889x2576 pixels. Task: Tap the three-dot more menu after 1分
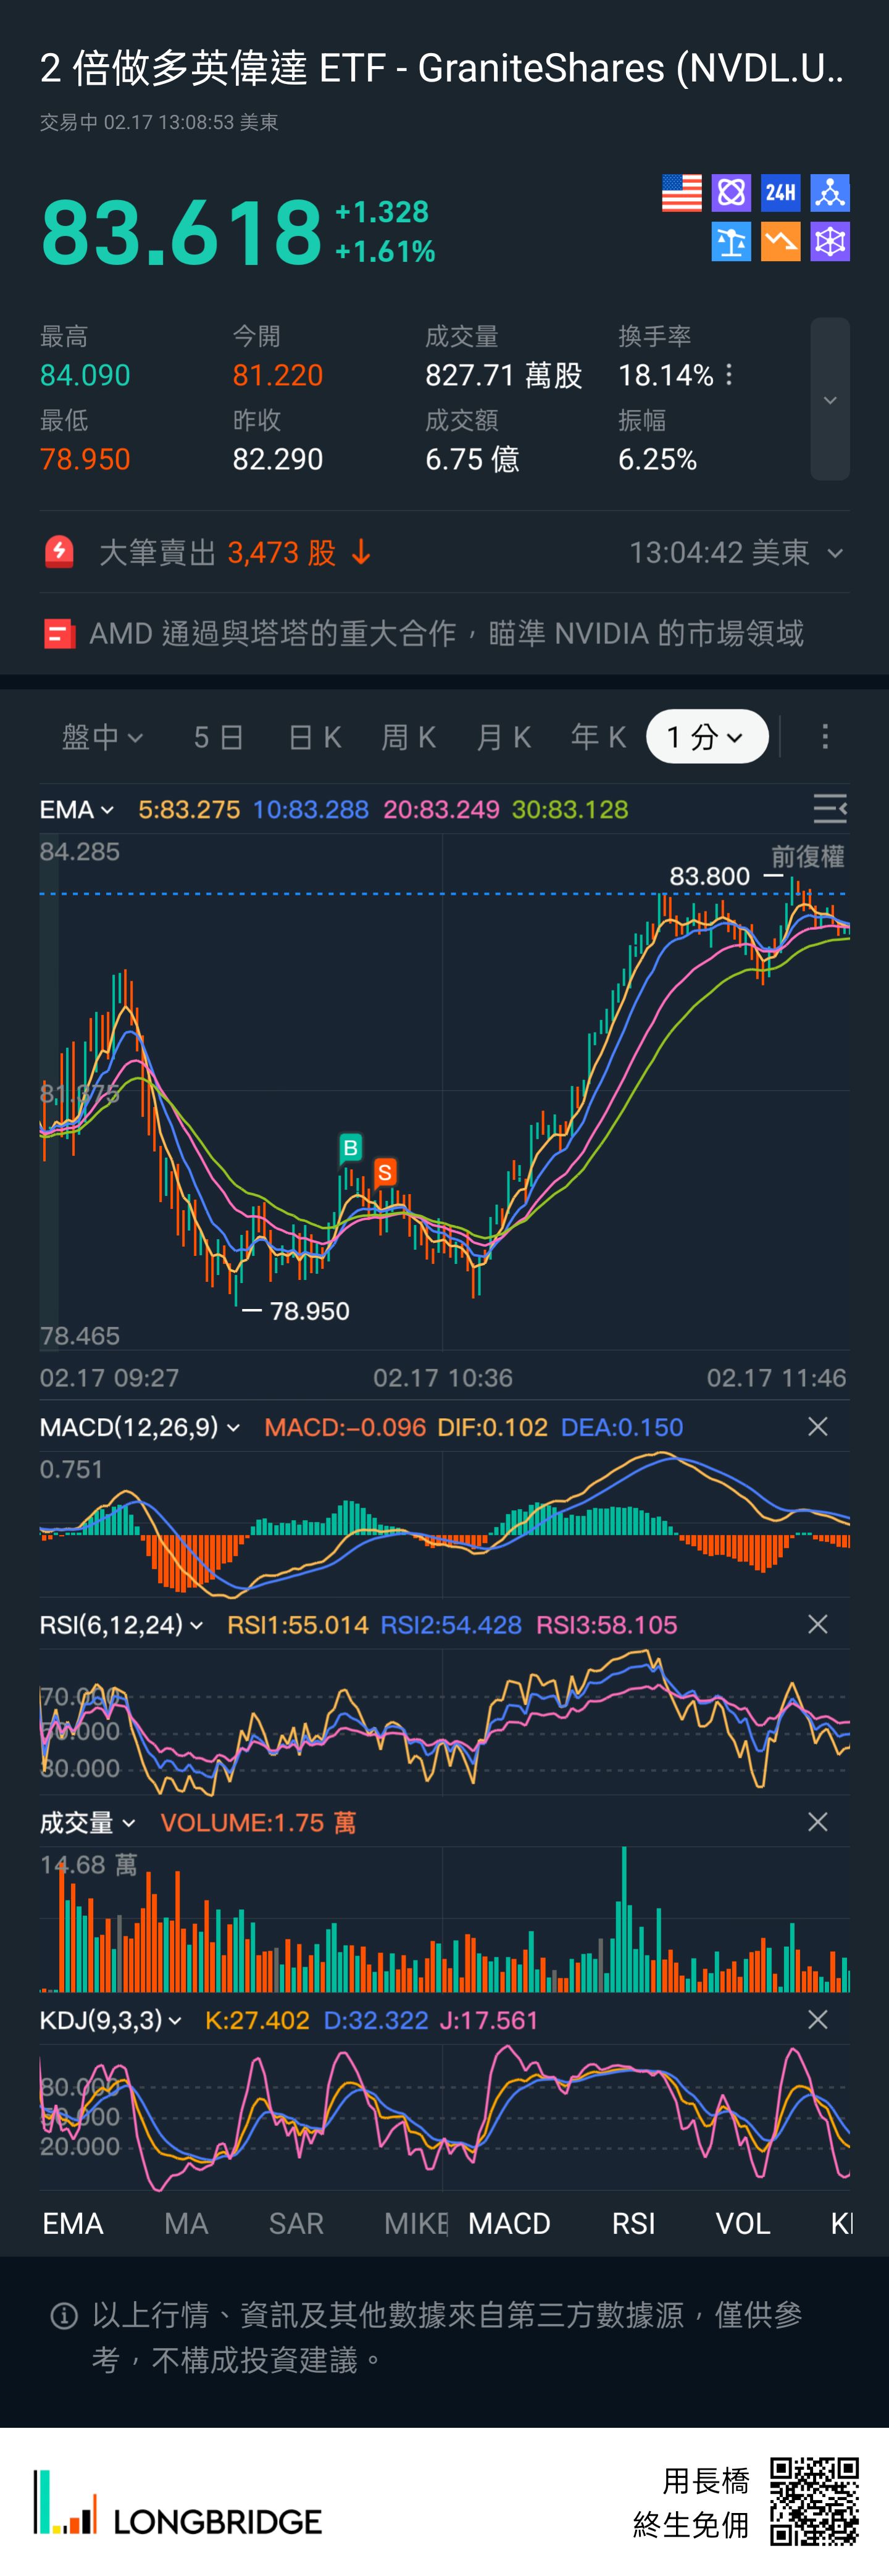[824, 737]
